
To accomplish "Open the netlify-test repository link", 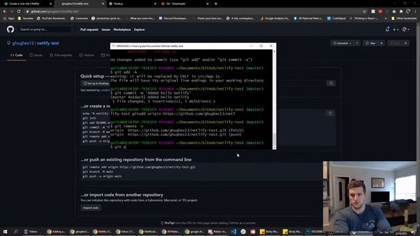I will [48, 43].
